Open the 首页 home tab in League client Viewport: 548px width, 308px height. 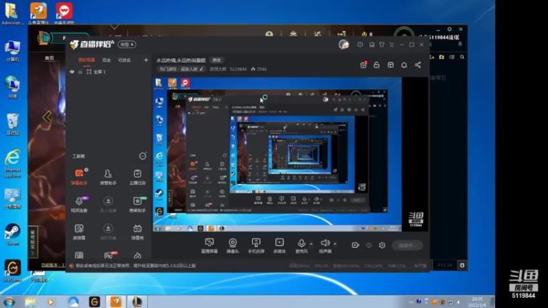pos(49,58)
